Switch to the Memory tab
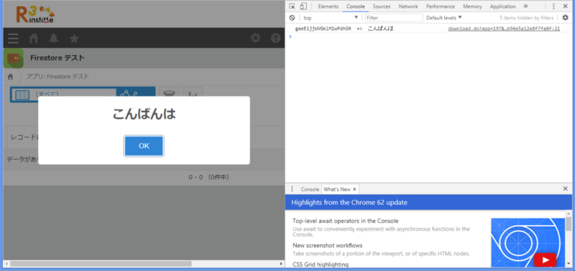The width and height of the screenshot is (575, 271). tap(472, 6)
